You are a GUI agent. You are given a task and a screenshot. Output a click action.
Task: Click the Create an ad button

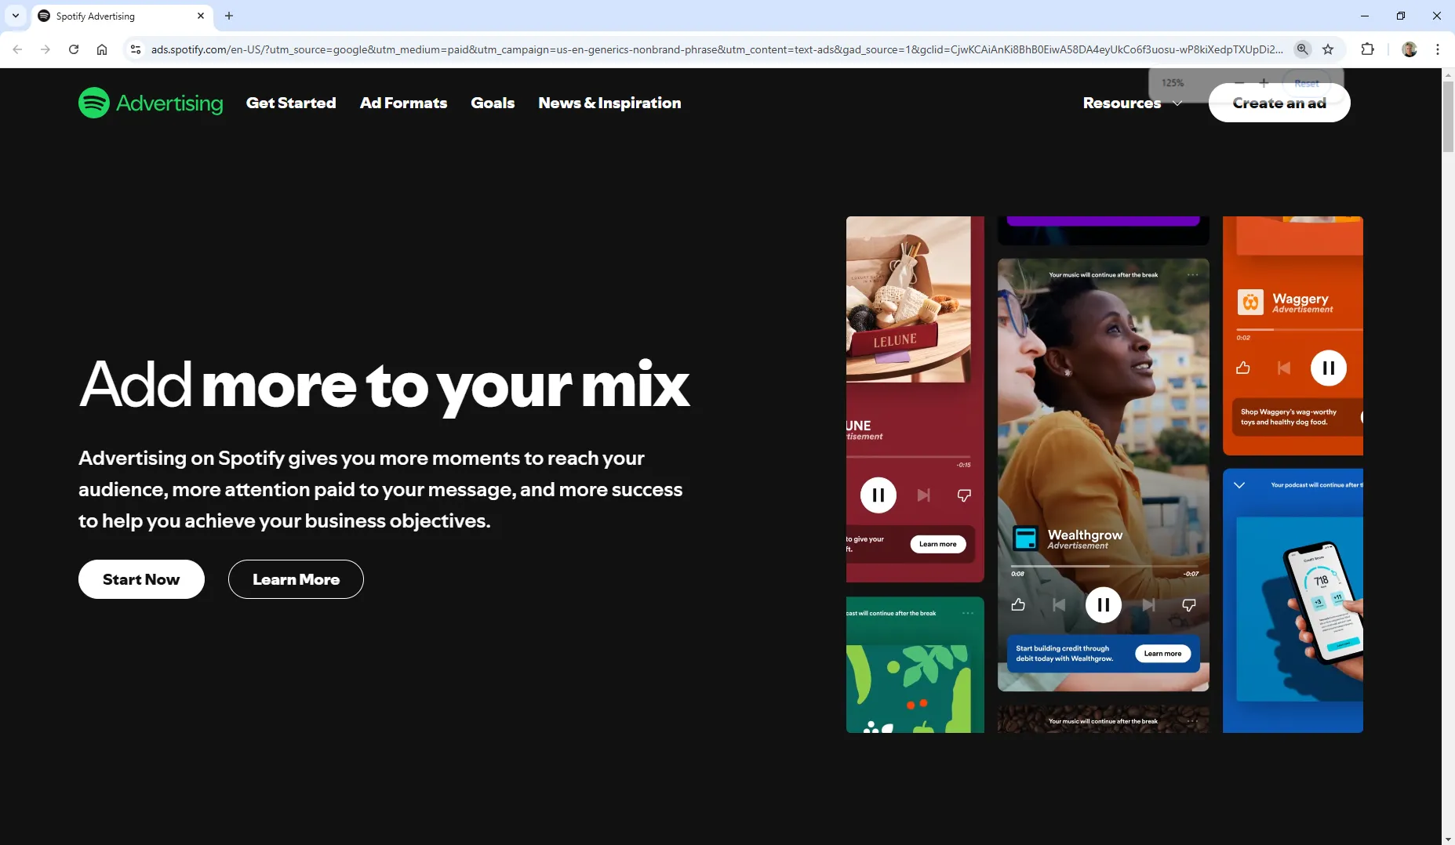pyautogui.click(x=1279, y=103)
